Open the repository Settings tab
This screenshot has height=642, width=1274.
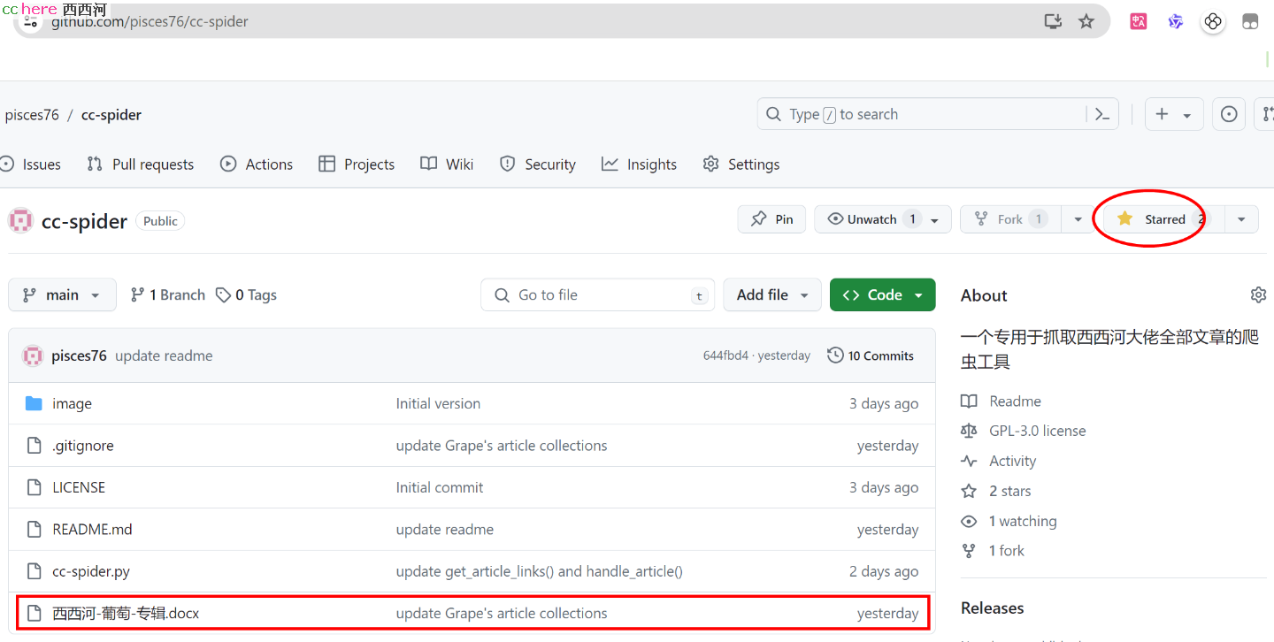[x=741, y=164]
